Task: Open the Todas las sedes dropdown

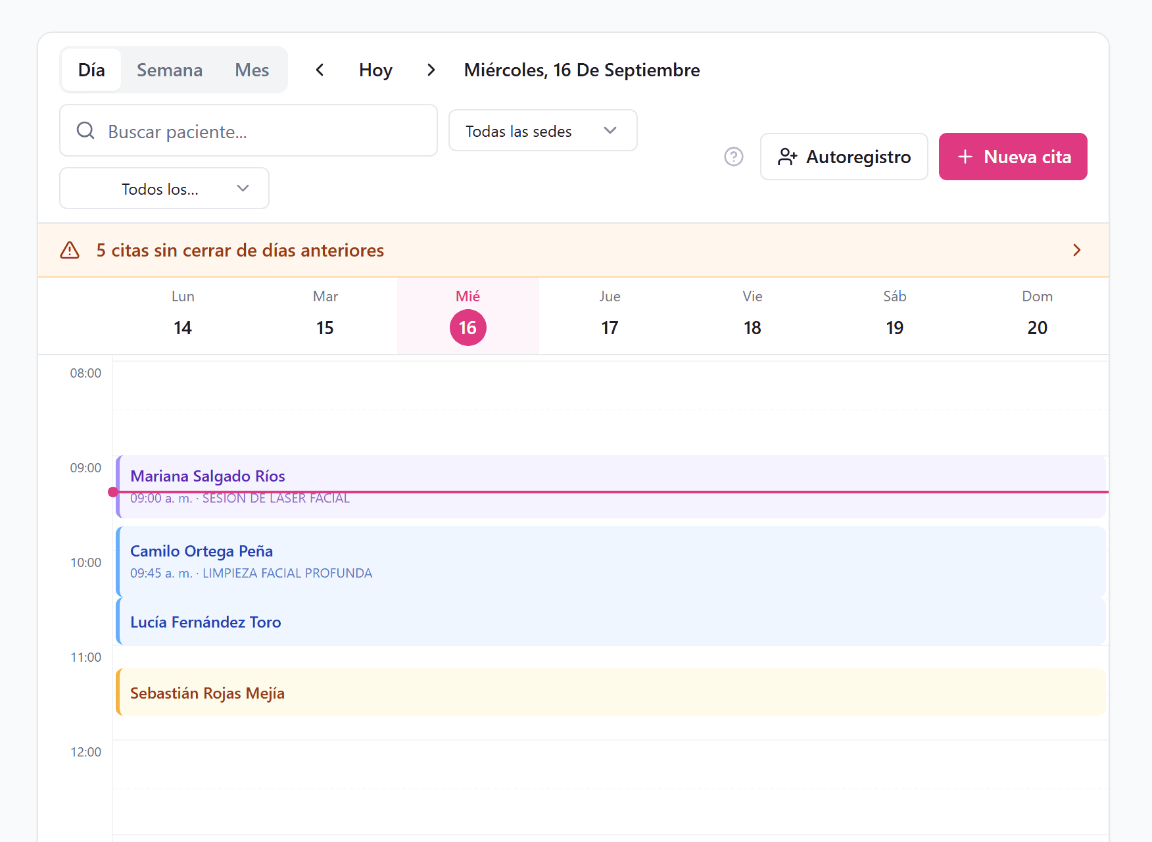Action: [543, 131]
